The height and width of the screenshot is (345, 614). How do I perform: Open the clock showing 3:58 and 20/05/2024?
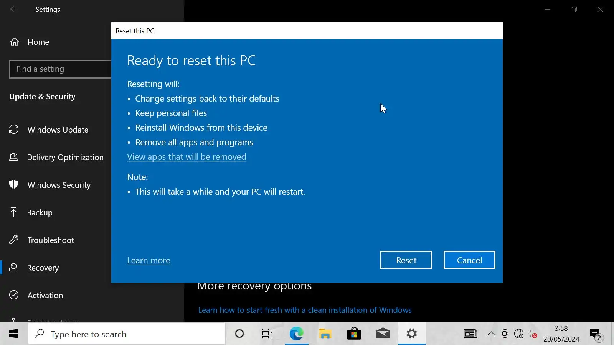(561, 334)
